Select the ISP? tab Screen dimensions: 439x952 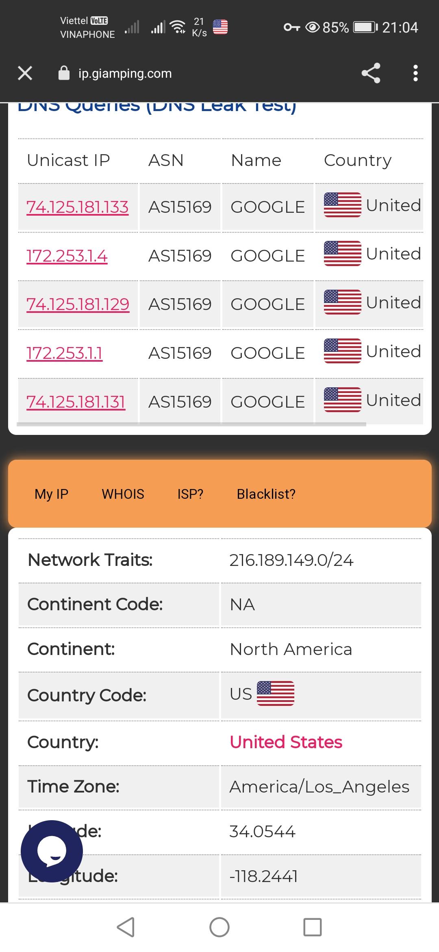click(190, 494)
